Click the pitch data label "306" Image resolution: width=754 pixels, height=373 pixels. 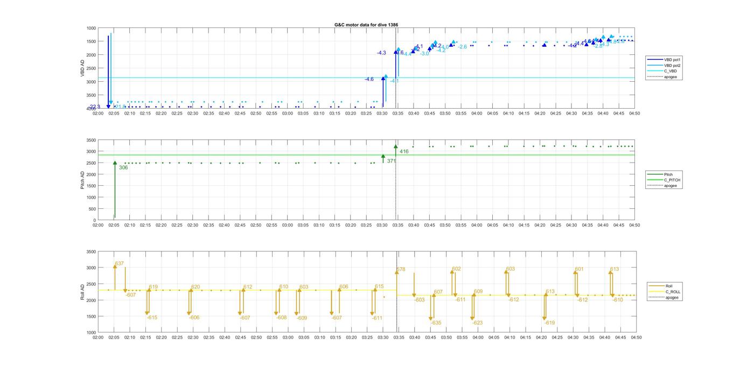(x=123, y=167)
